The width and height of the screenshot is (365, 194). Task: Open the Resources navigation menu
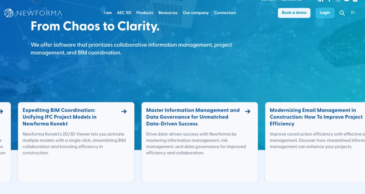tap(168, 13)
